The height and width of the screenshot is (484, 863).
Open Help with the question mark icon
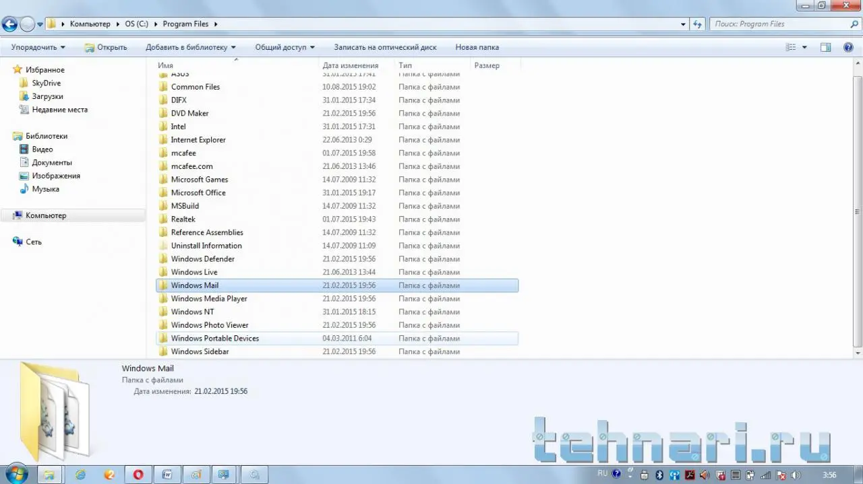pos(849,47)
